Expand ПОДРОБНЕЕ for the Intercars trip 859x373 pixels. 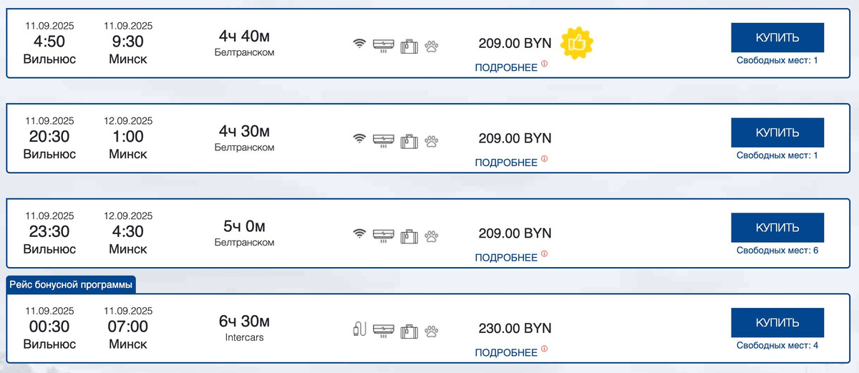pyautogui.click(x=506, y=353)
